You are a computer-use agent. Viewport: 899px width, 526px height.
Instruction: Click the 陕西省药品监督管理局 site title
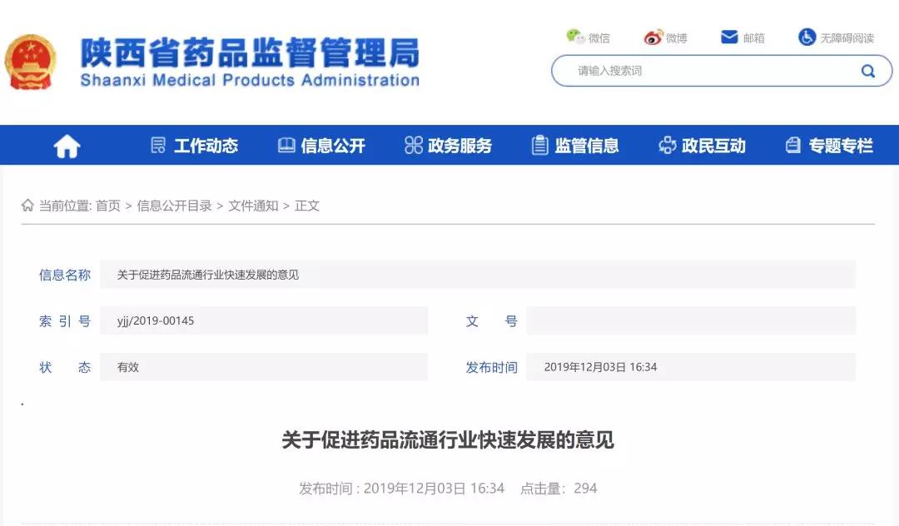coord(250,54)
